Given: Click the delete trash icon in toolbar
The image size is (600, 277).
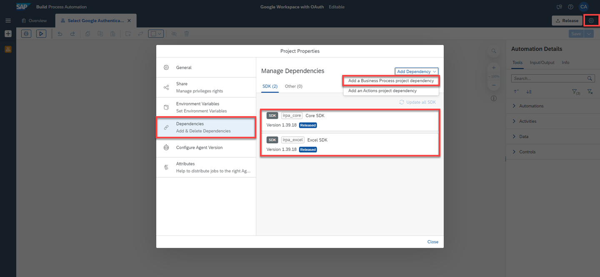Looking at the screenshot, I should (187, 34).
